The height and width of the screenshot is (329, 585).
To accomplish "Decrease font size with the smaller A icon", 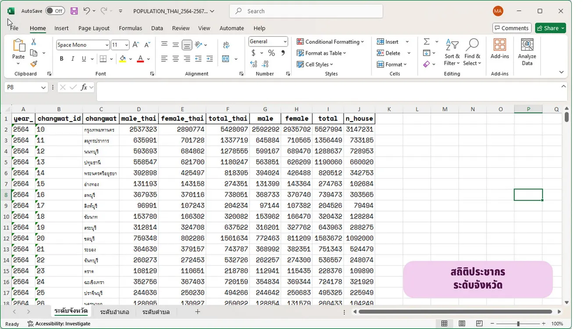I will click(x=147, y=45).
